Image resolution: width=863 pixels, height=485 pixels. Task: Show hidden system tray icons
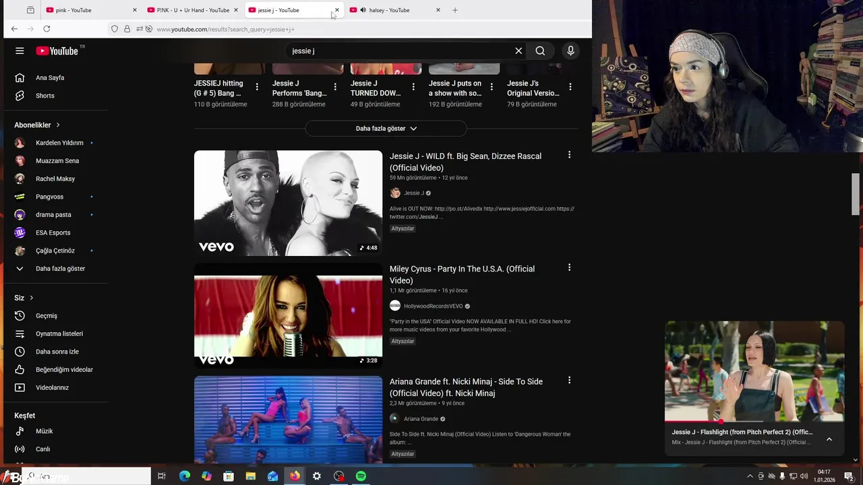point(750,476)
